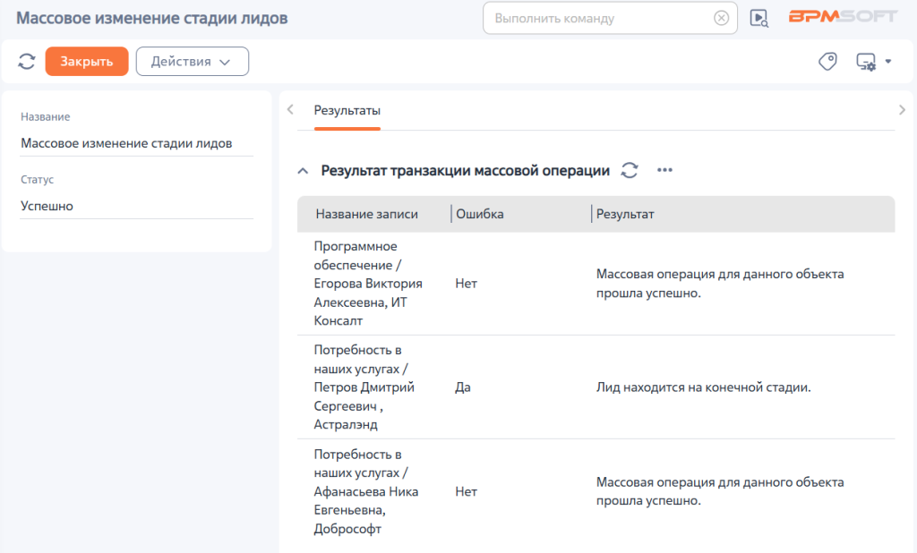Screen dimensions: 917x553
Task: Clear the command field with the X icon
Action: pos(721,18)
